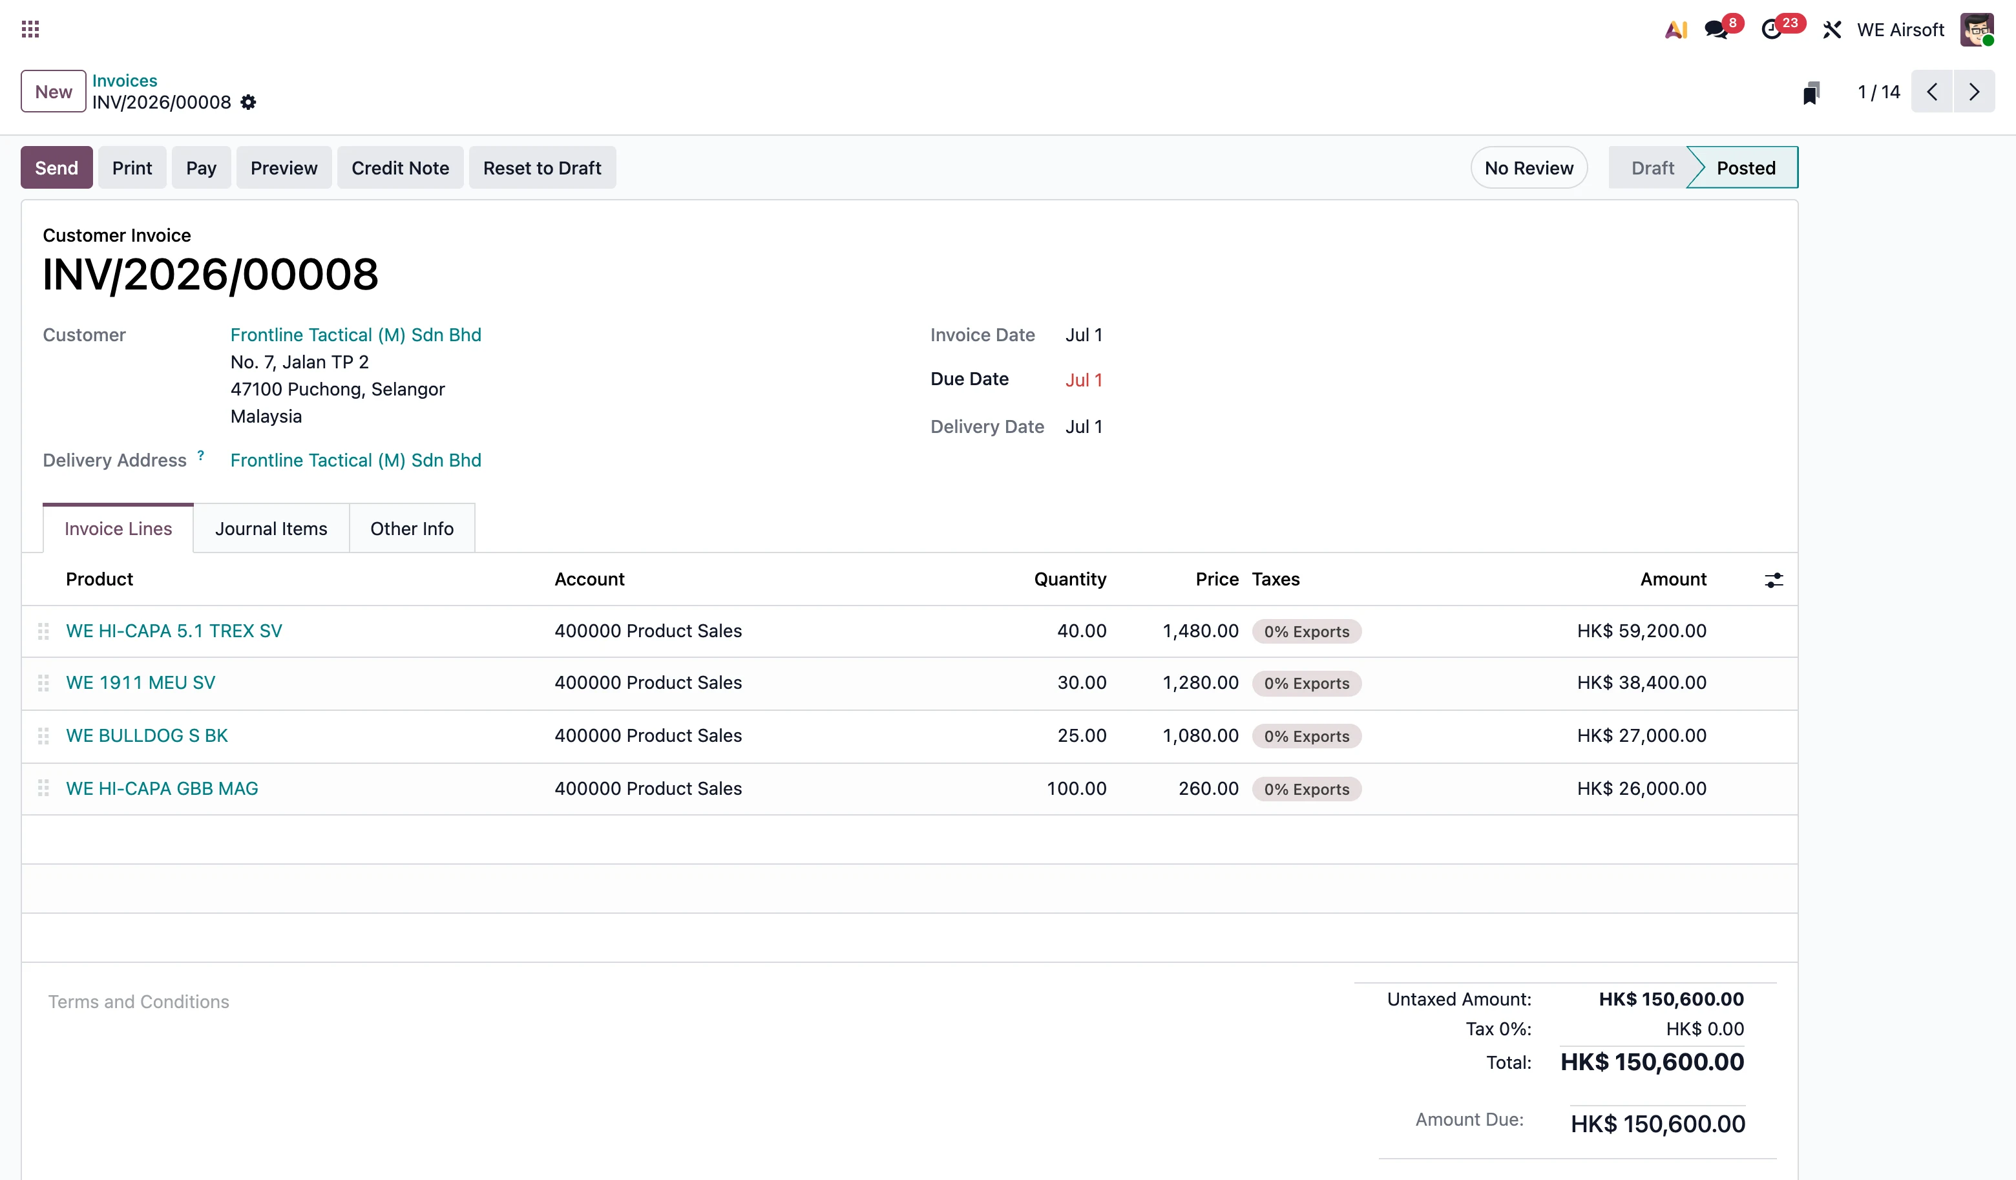Open delivery address Frontline Tactical link

click(x=356, y=460)
